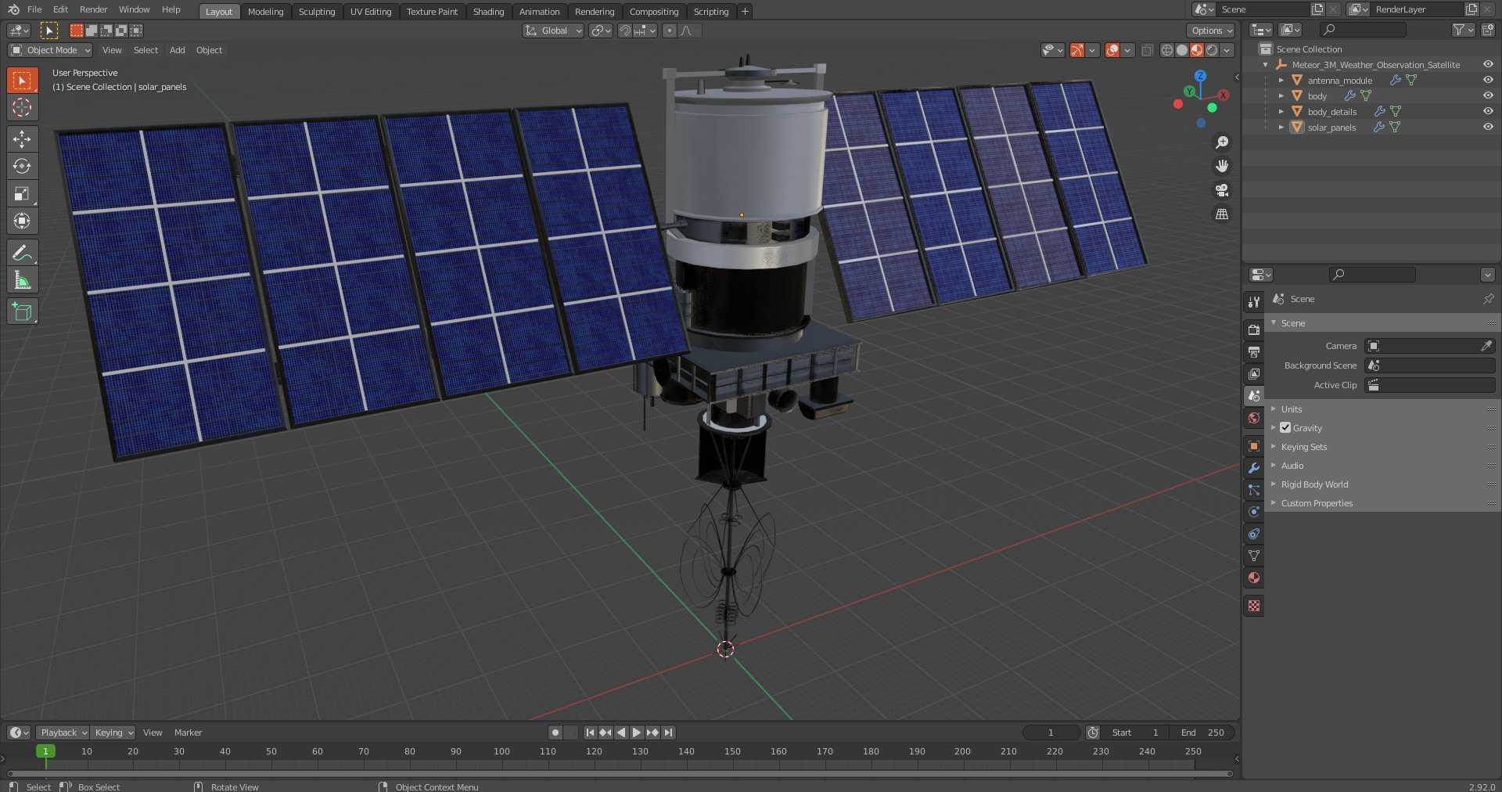Open the Modifier properties tab
The image size is (1502, 792).
pos(1254,468)
